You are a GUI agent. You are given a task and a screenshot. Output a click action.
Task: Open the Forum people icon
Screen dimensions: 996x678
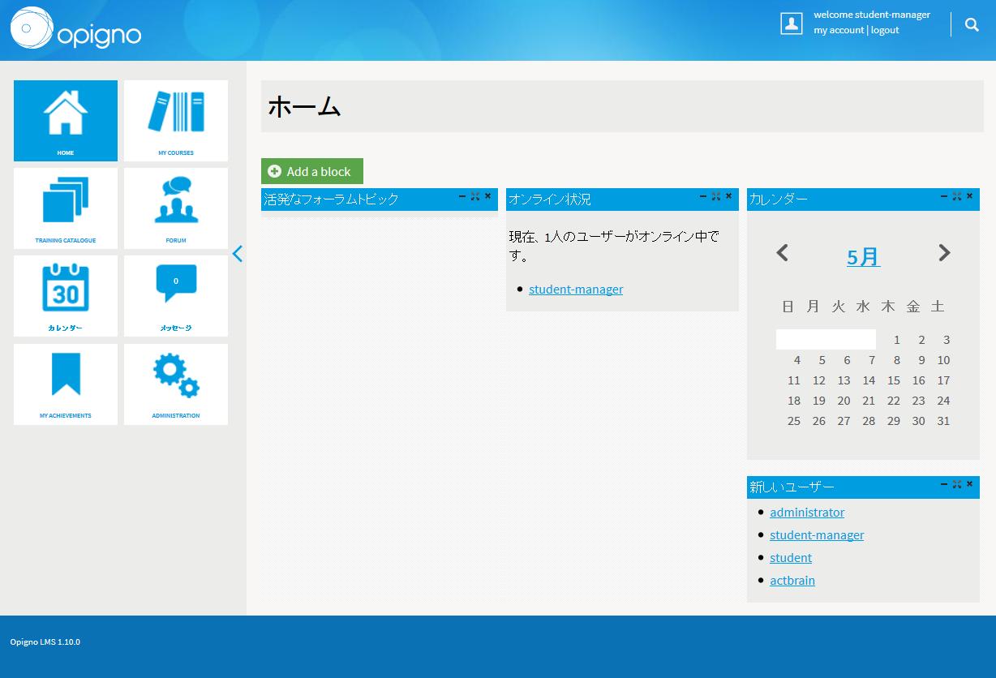[x=176, y=200]
